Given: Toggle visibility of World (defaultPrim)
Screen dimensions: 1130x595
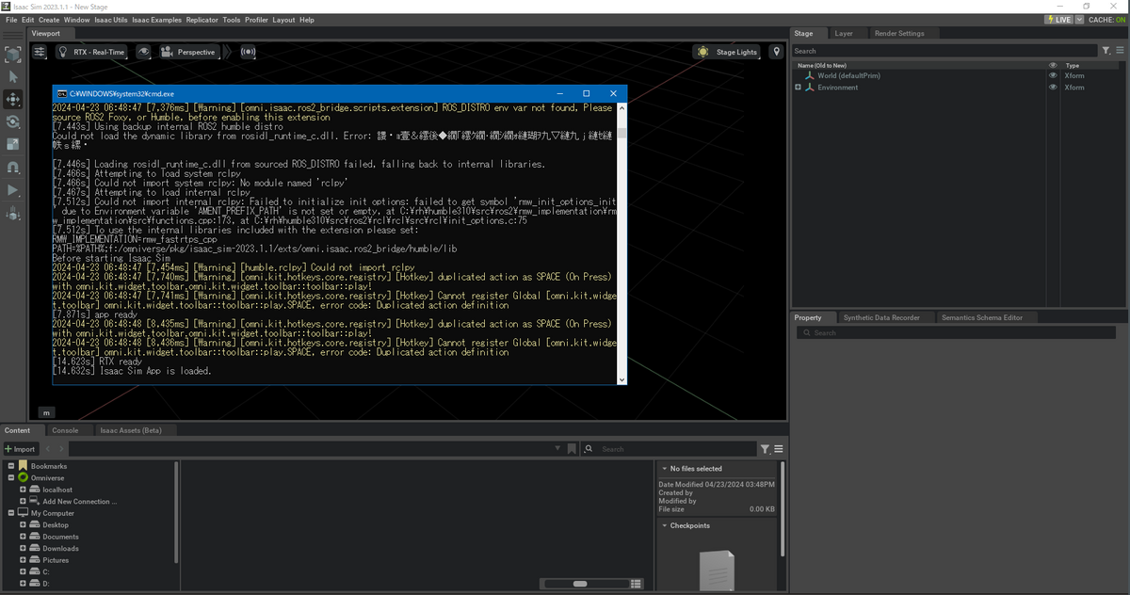Looking at the screenshot, I should pos(1053,75).
